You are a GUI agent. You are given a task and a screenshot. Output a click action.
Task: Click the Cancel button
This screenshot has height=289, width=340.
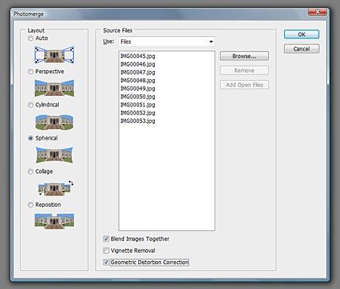301,49
